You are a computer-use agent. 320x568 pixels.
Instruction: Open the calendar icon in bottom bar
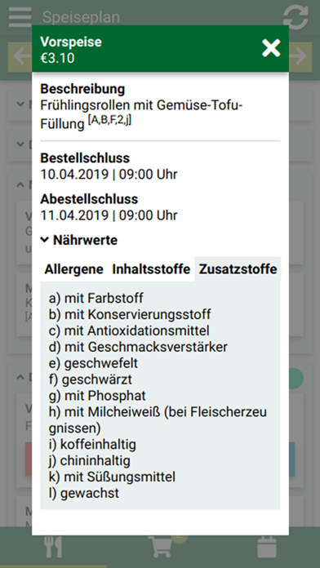click(x=267, y=547)
